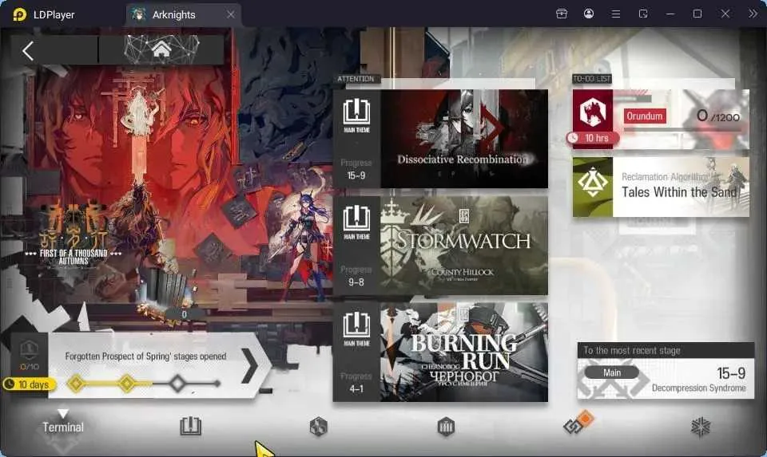Viewport: 767px width, 457px height.
Task: Click the 10 days remaining badge
Action: pyautogui.click(x=29, y=384)
